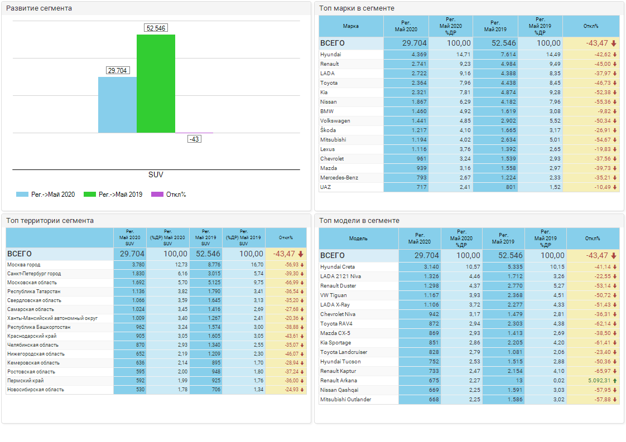Click the Свердловская область territory

35,300
